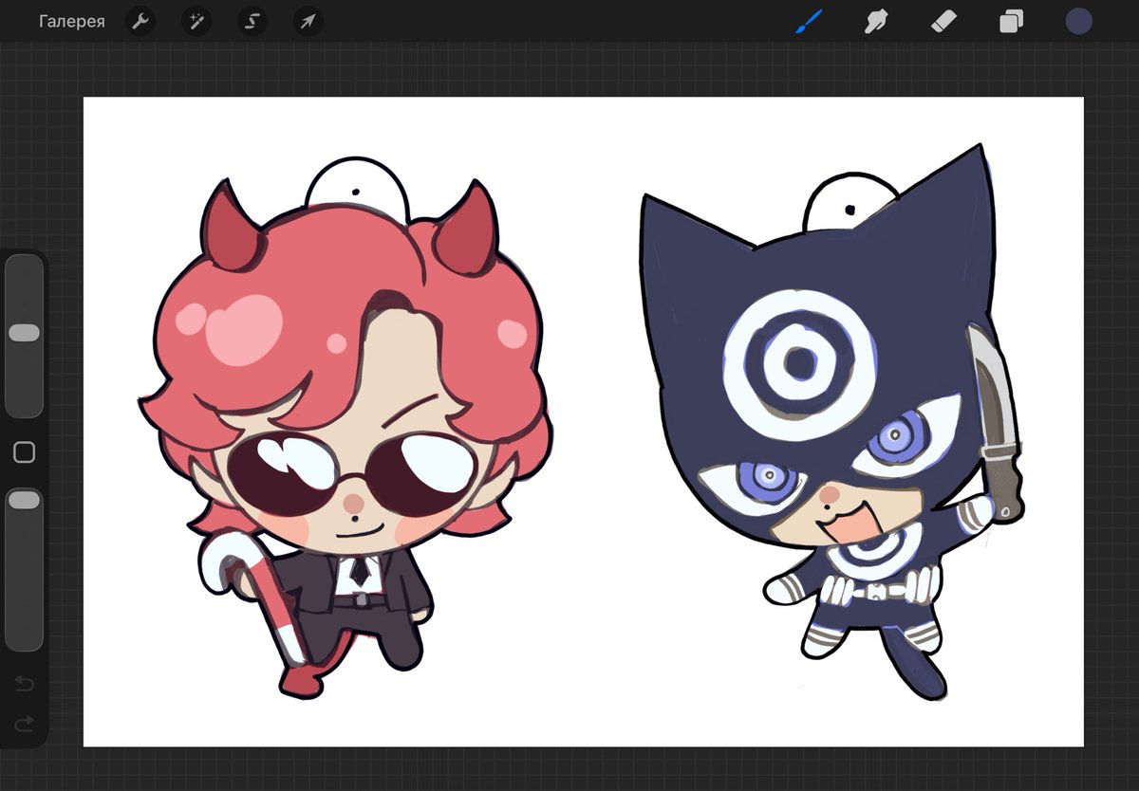Tap the square Modify button in sidebar
The width and height of the screenshot is (1139, 791).
point(25,452)
